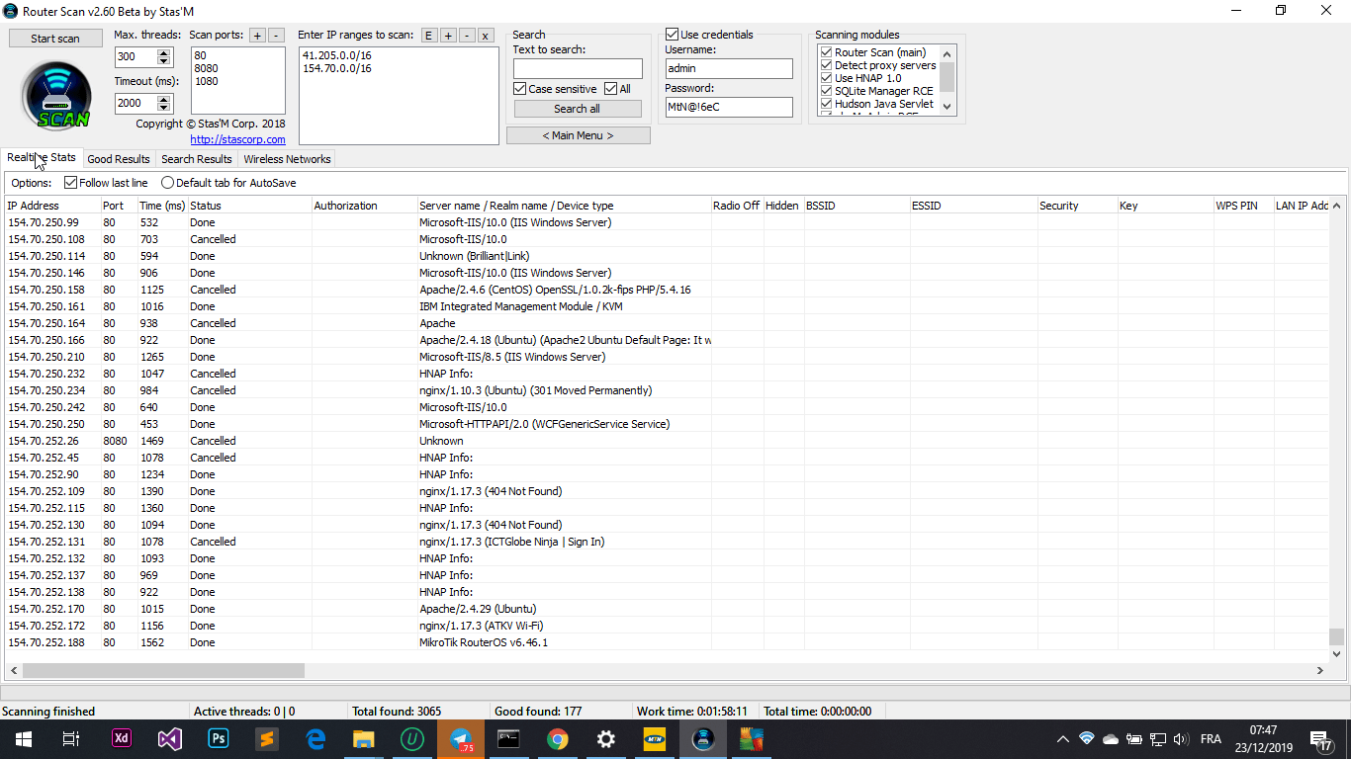Sort by IP Address column header
This screenshot has height=759, width=1351.
(52, 206)
